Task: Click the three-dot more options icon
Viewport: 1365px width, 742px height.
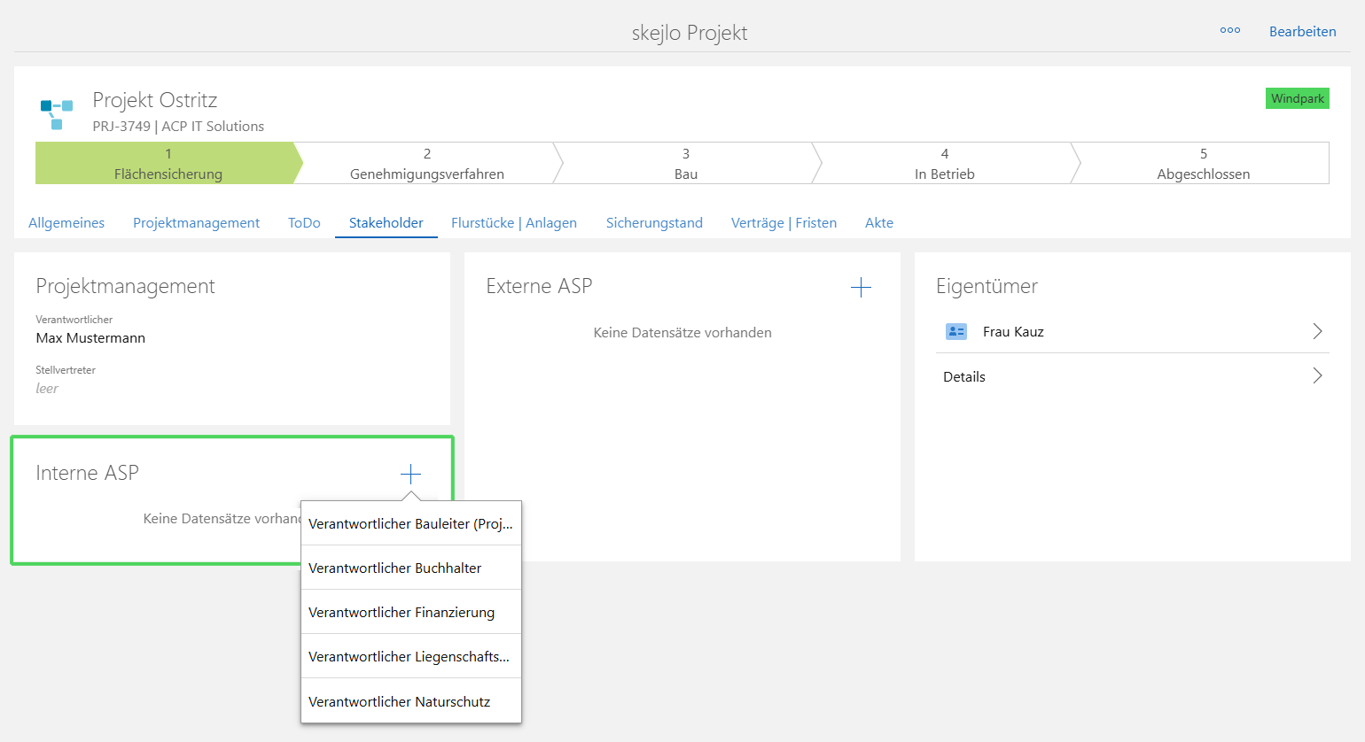Action: click(x=1229, y=30)
